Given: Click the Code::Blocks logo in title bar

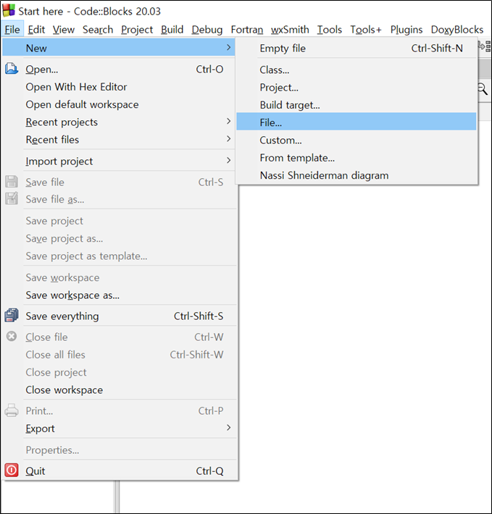Looking at the screenshot, I should tap(9, 10).
